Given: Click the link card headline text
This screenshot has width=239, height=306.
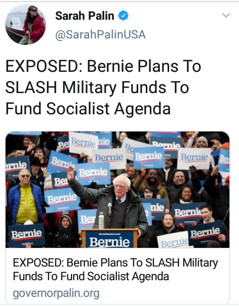Looking at the screenshot, I should tap(115, 270).
